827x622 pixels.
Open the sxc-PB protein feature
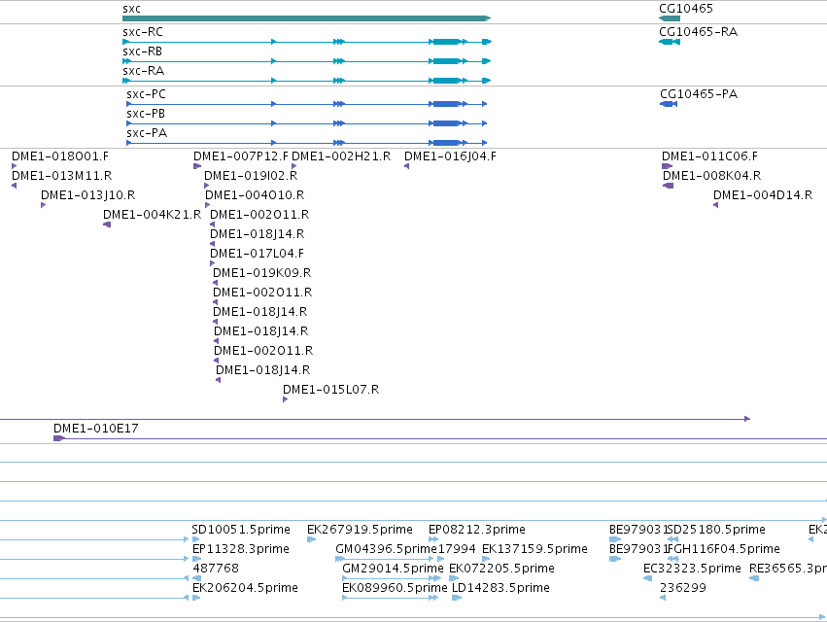(x=307, y=123)
